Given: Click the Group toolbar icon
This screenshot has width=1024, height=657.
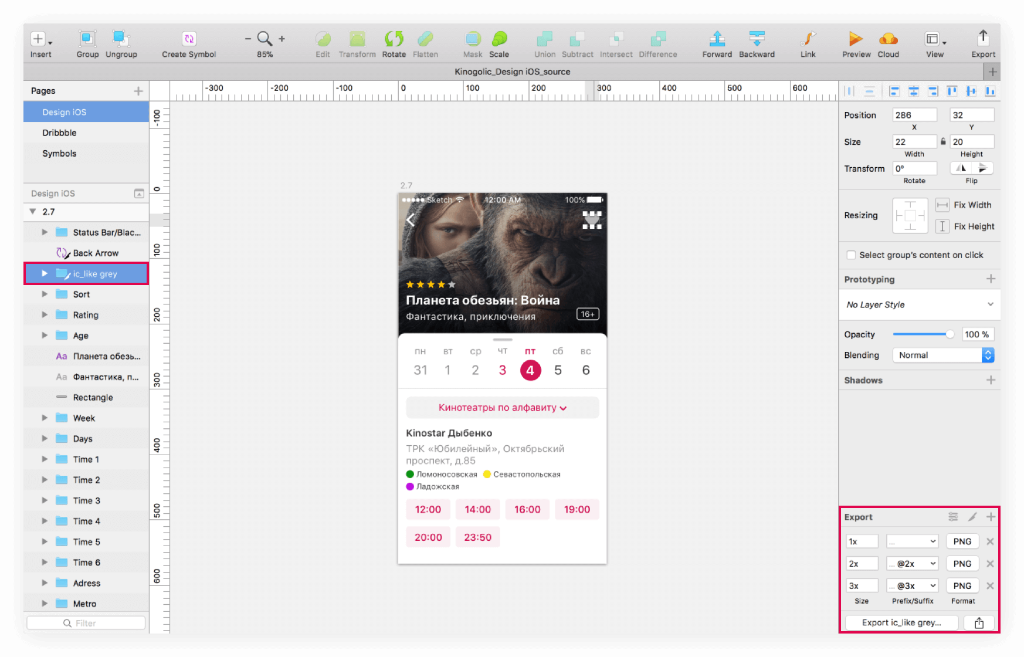Looking at the screenshot, I should coord(87,39).
